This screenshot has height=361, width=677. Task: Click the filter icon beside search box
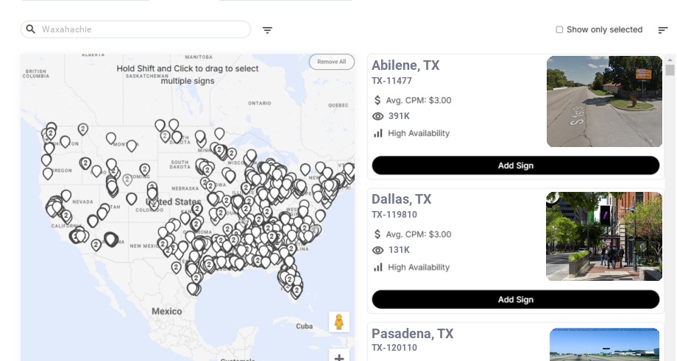tap(267, 30)
